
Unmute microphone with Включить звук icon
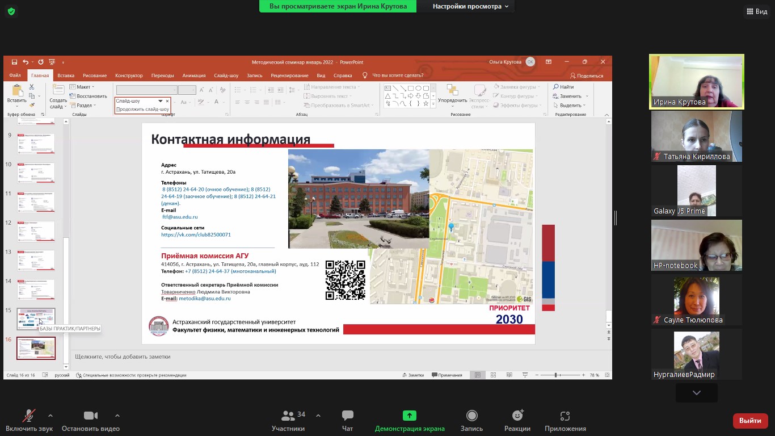tap(28, 416)
